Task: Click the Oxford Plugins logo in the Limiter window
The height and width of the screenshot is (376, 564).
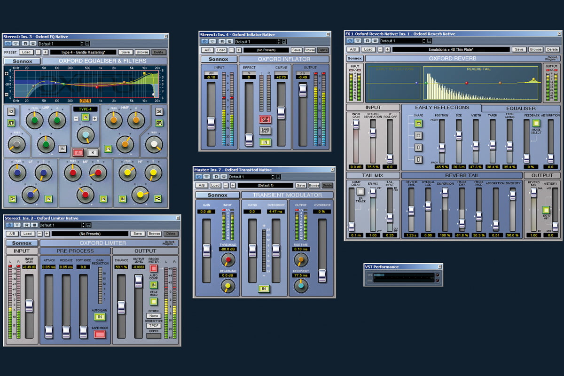Action: 170,243
